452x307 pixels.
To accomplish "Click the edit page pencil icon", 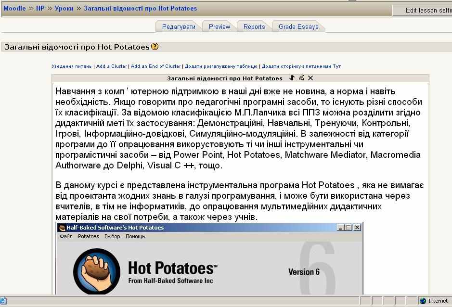I will point(301,78).
